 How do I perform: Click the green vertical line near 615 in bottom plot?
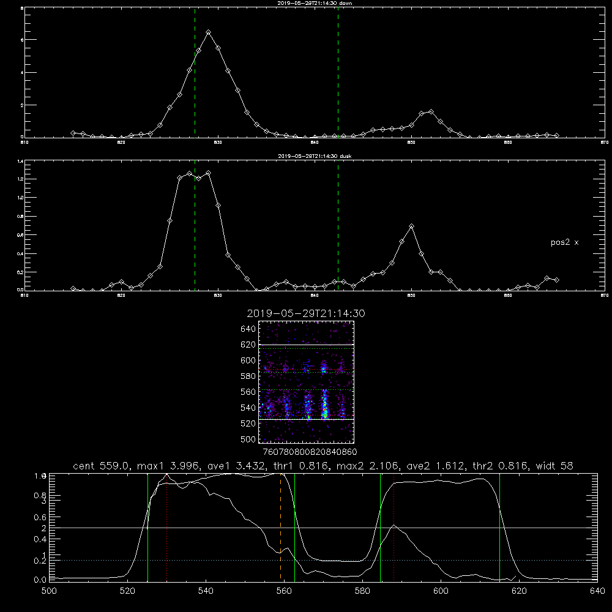pyautogui.click(x=499, y=527)
